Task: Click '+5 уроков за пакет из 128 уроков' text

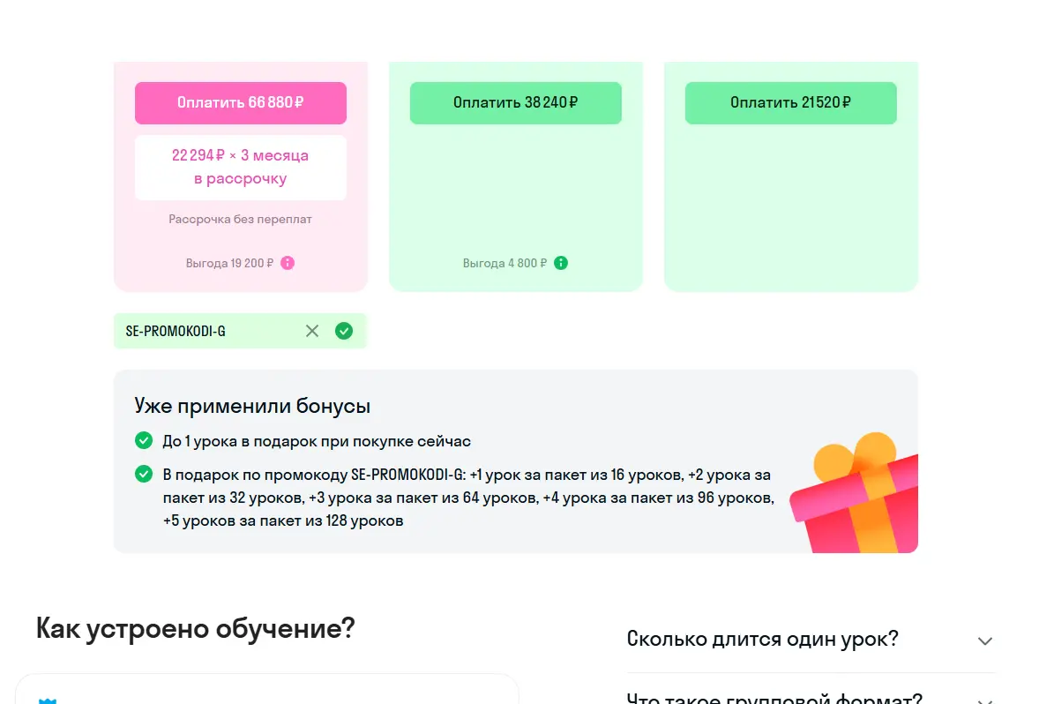Action: [283, 521]
